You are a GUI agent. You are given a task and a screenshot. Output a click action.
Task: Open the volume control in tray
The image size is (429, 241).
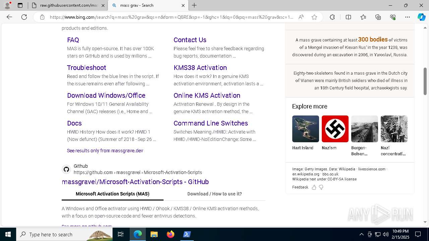386,234
